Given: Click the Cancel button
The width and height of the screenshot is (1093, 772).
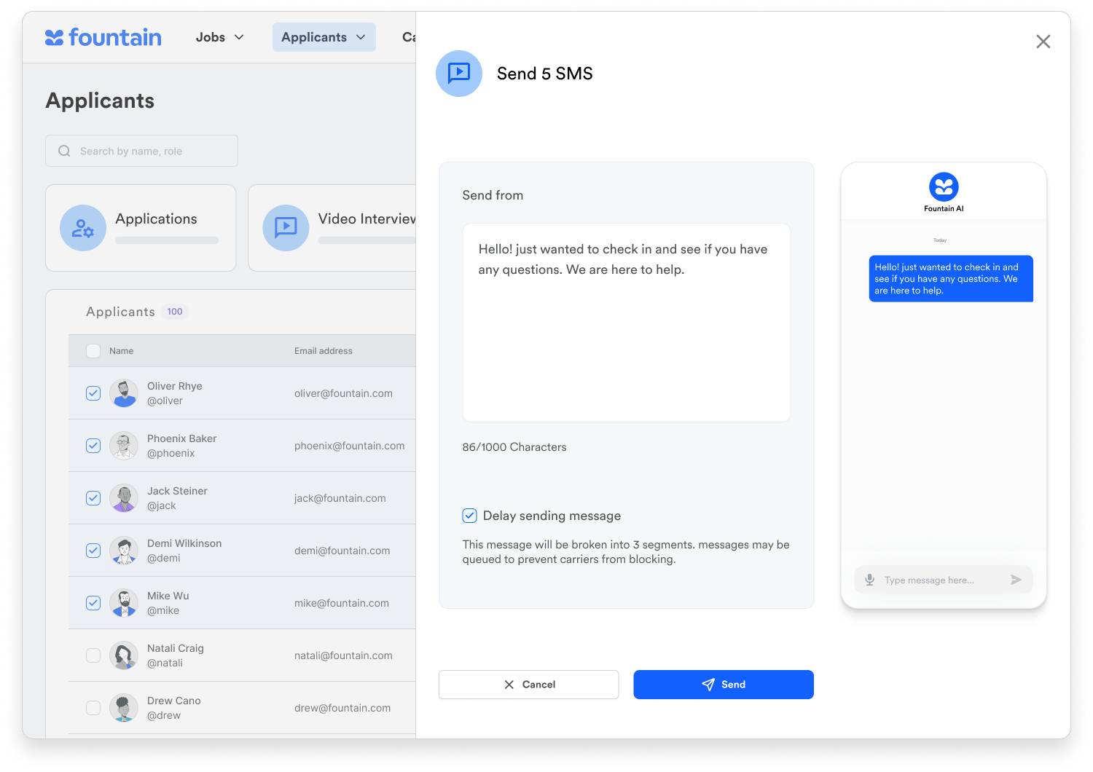Looking at the screenshot, I should [x=528, y=685].
